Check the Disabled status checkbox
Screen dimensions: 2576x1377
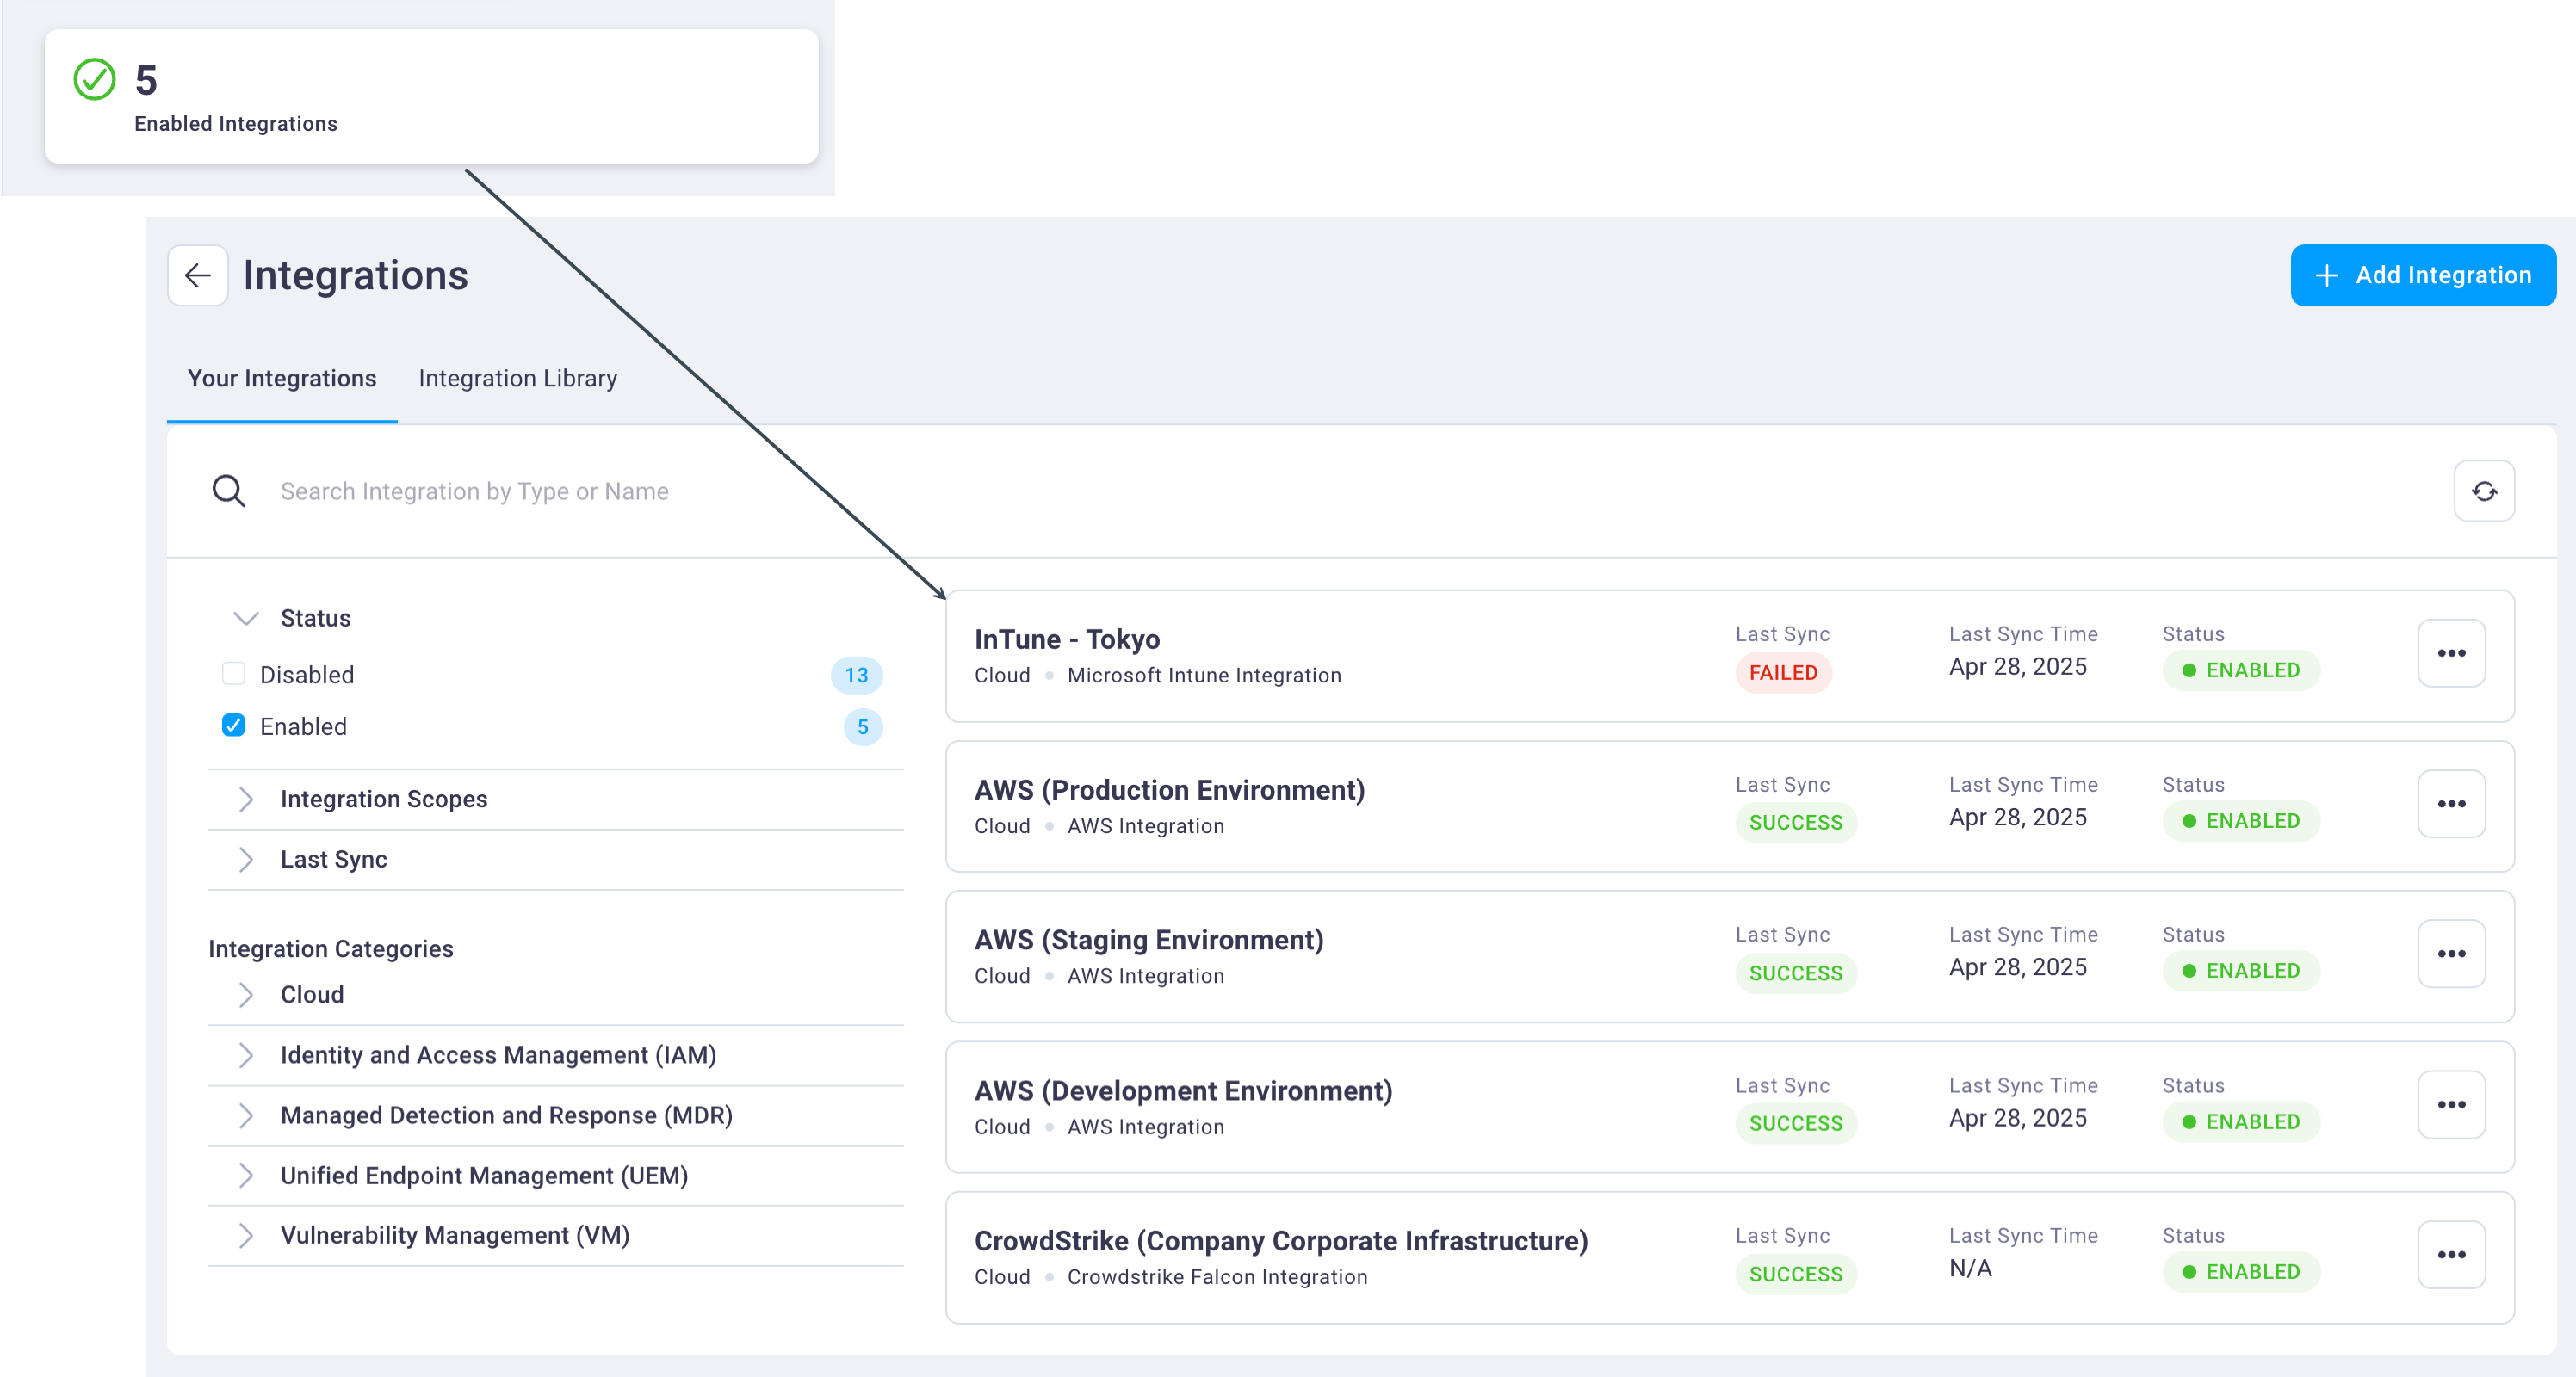click(x=233, y=674)
